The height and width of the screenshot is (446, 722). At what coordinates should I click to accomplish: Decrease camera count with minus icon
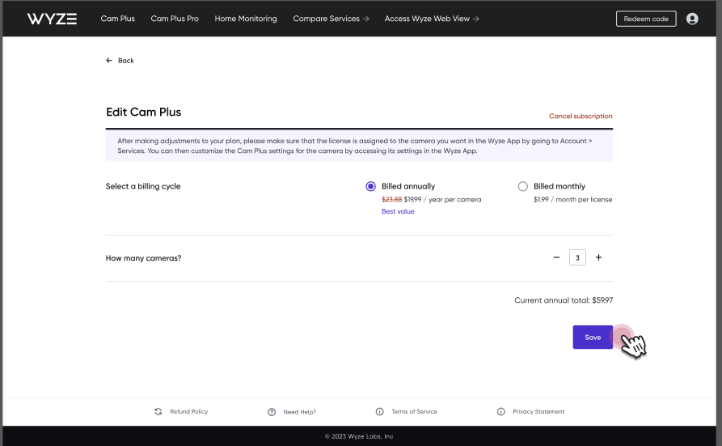tap(556, 257)
